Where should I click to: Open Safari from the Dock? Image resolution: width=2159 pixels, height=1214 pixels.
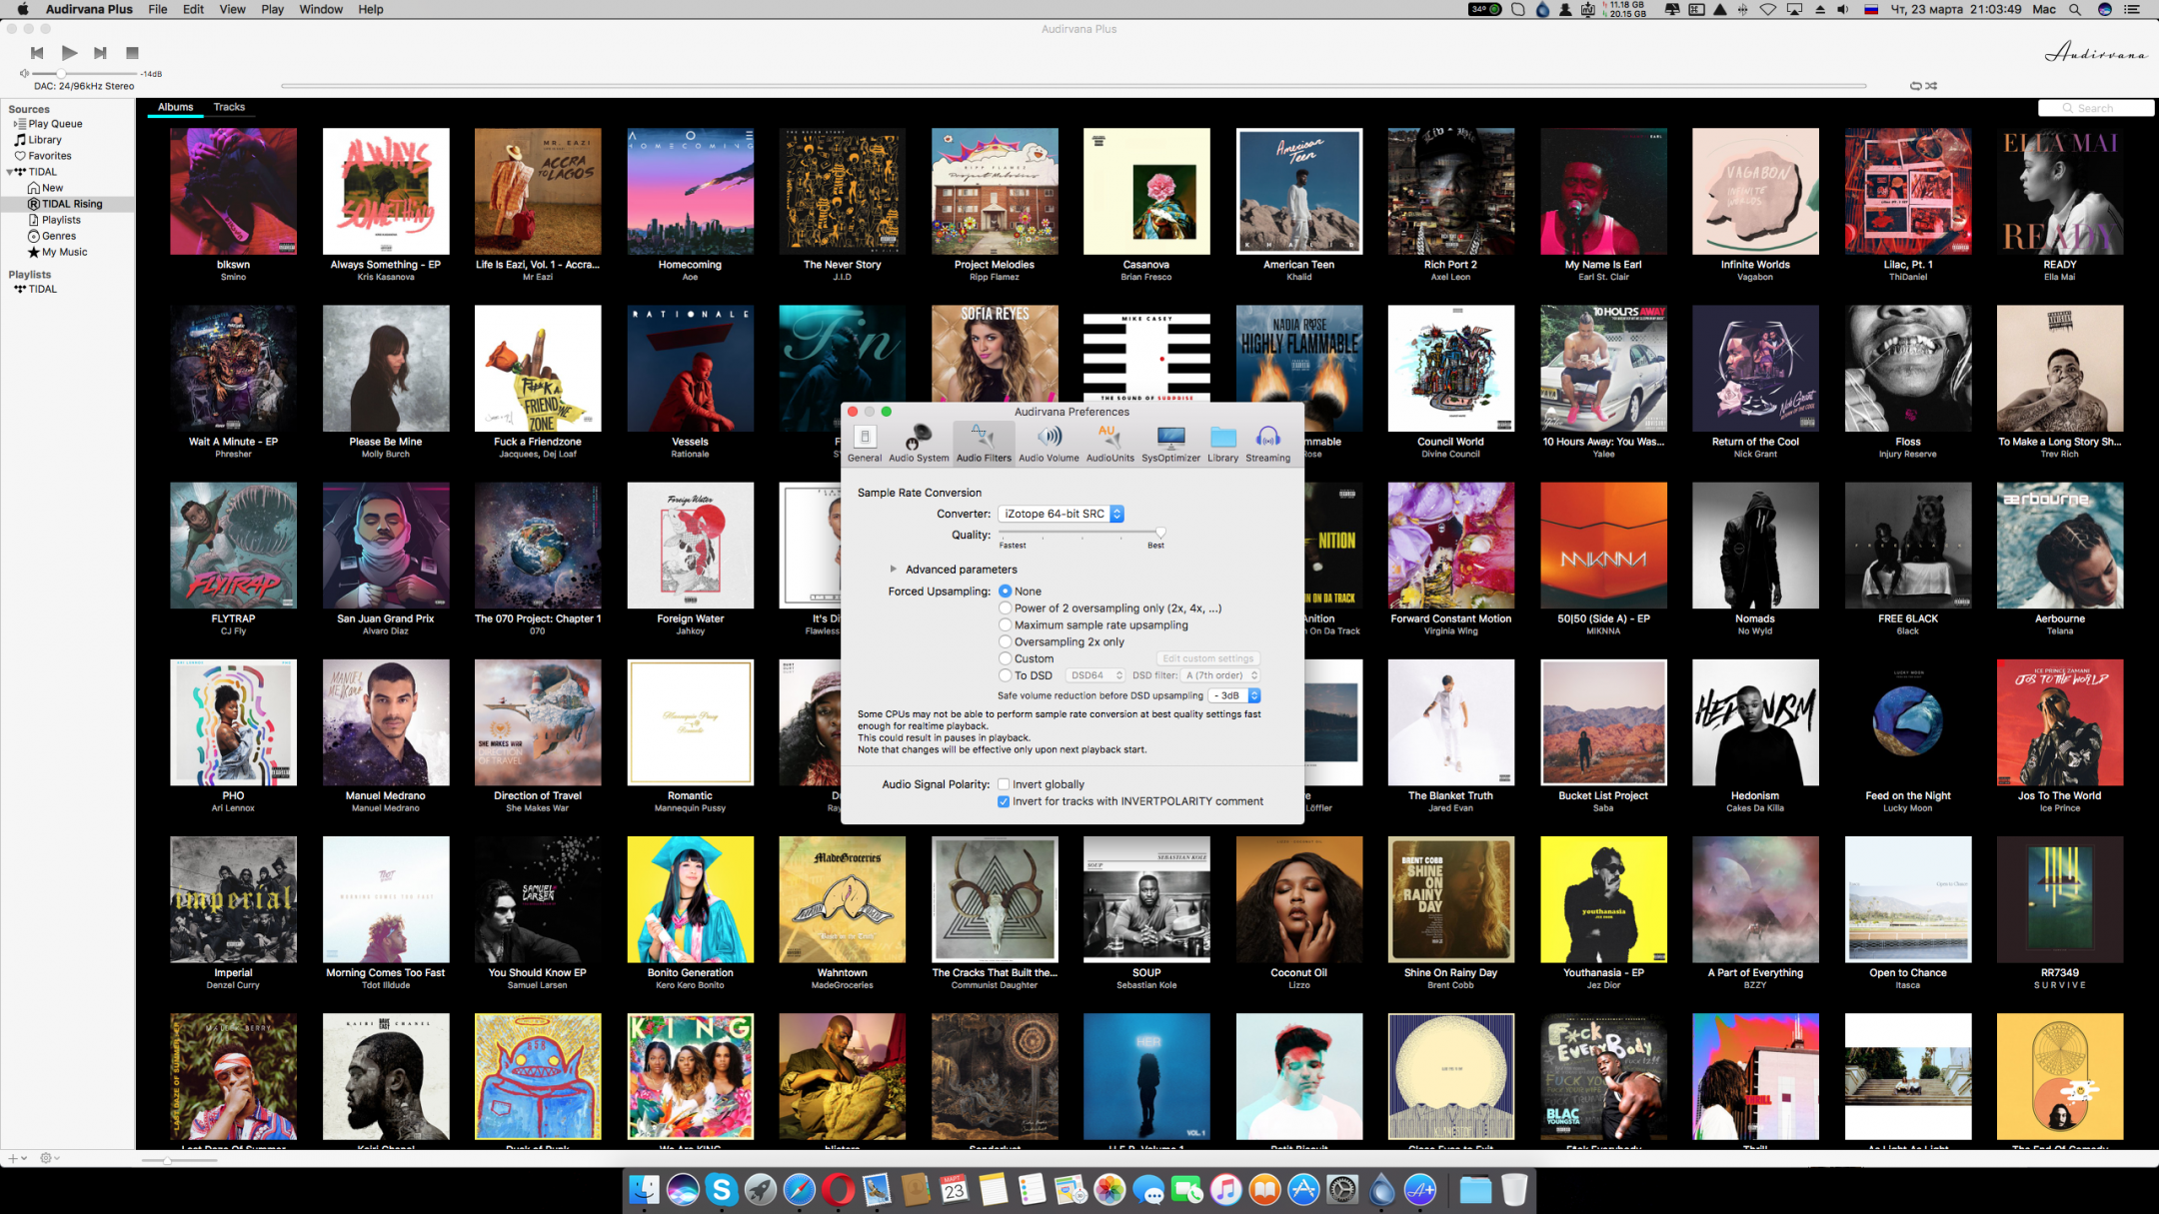(x=799, y=1189)
